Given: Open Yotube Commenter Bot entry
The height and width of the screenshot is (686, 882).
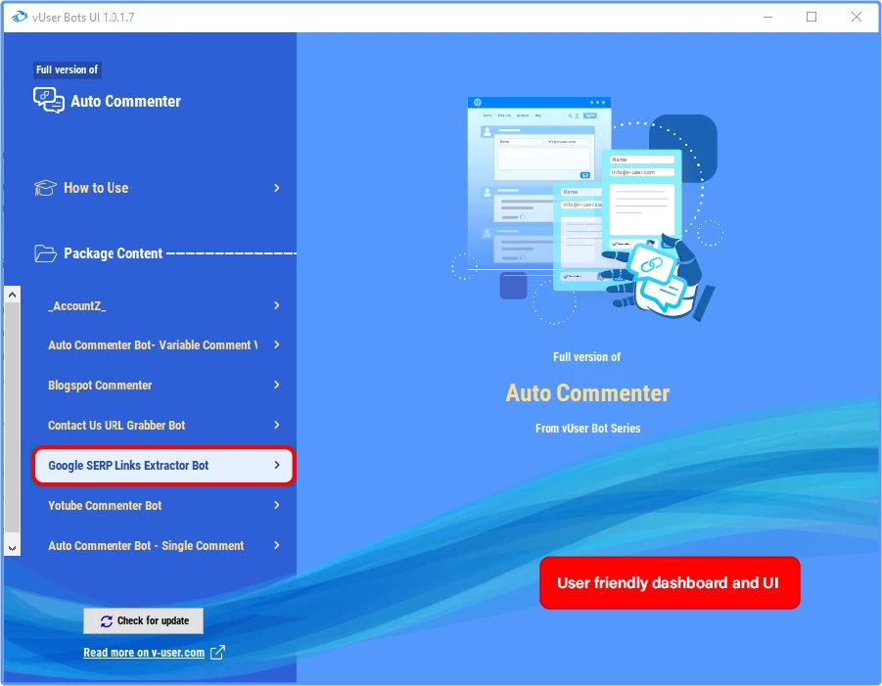Looking at the screenshot, I should coord(163,505).
